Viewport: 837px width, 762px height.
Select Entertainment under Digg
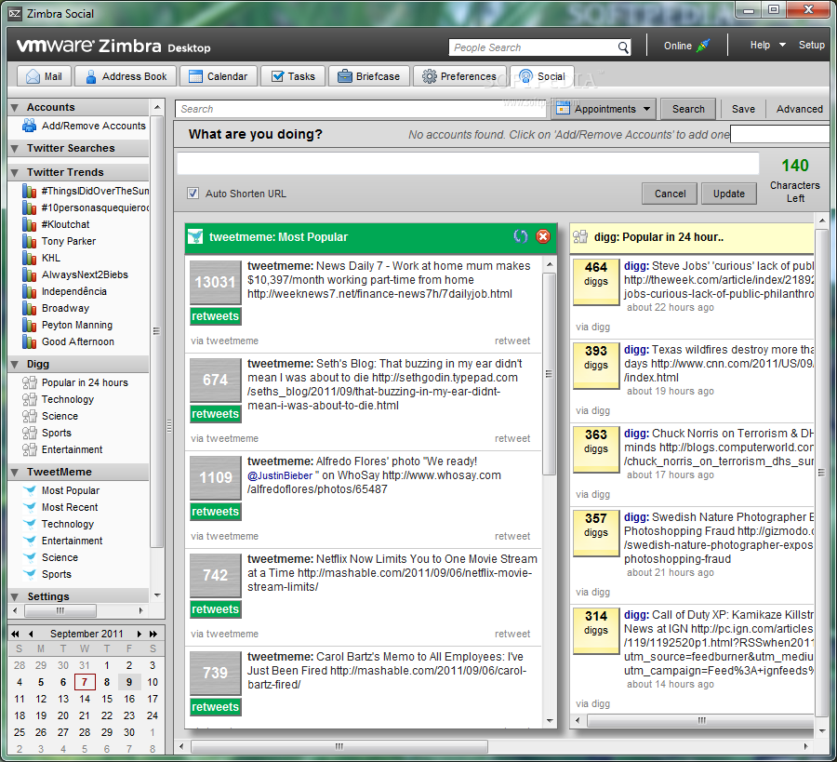pos(72,449)
